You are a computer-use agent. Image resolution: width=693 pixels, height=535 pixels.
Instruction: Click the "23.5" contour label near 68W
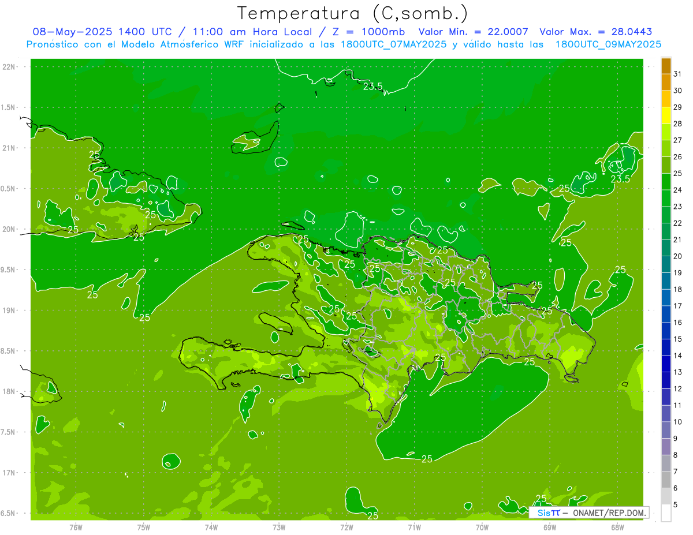pyautogui.click(x=620, y=179)
